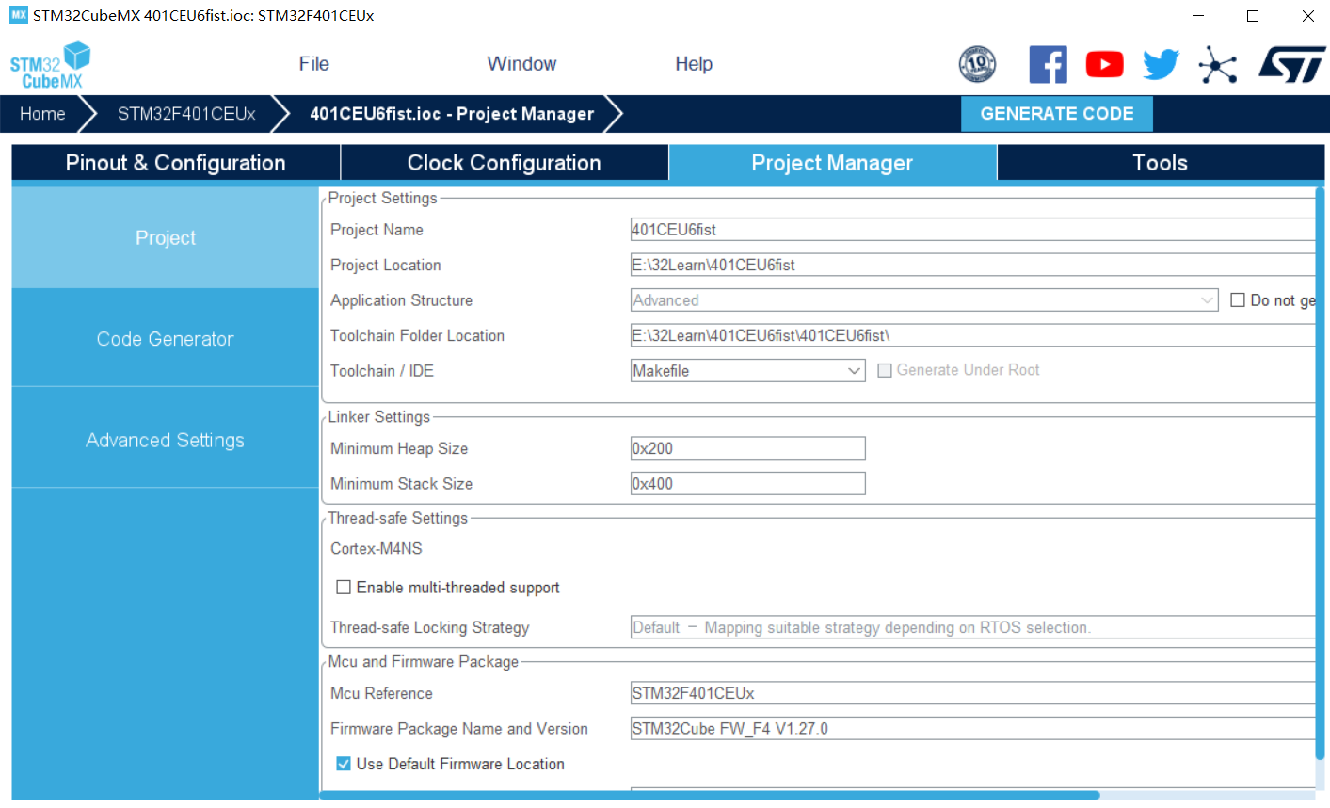
Task: Click the Project Name input field
Action: (972, 230)
